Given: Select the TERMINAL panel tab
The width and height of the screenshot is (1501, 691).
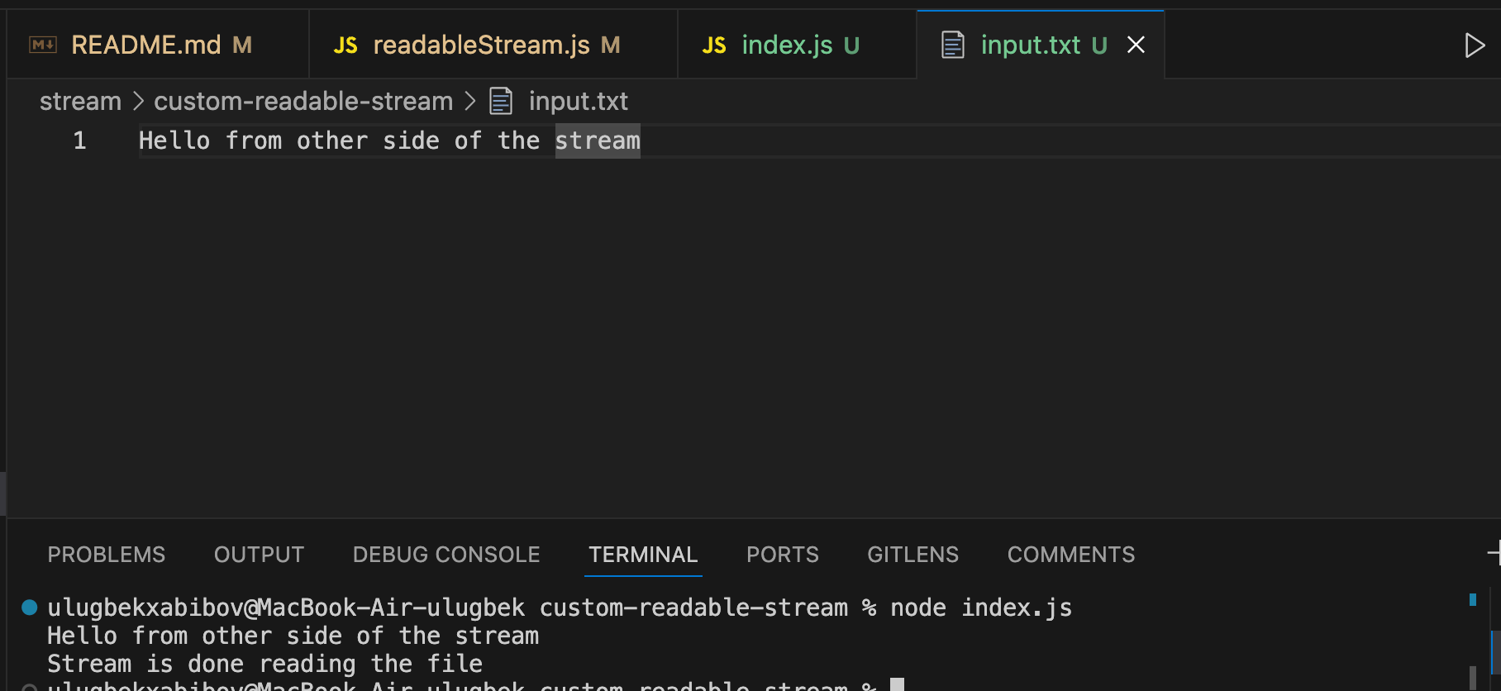Looking at the screenshot, I should tap(643, 555).
